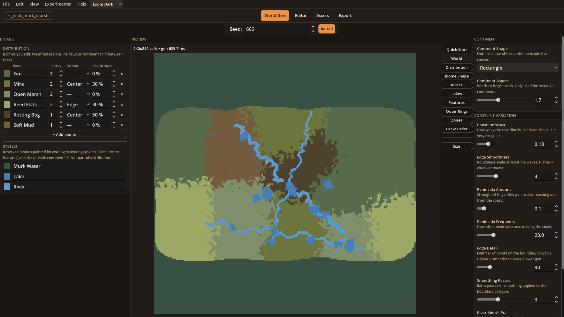
Task: Open Murk Water system color swatch
Action: (7, 166)
